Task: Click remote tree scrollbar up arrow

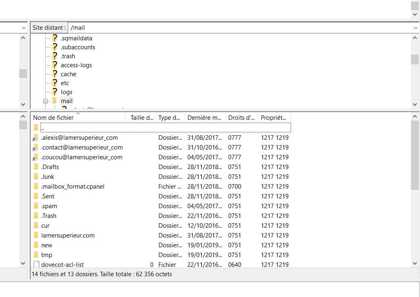Action: pyautogui.click(x=415, y=38)
